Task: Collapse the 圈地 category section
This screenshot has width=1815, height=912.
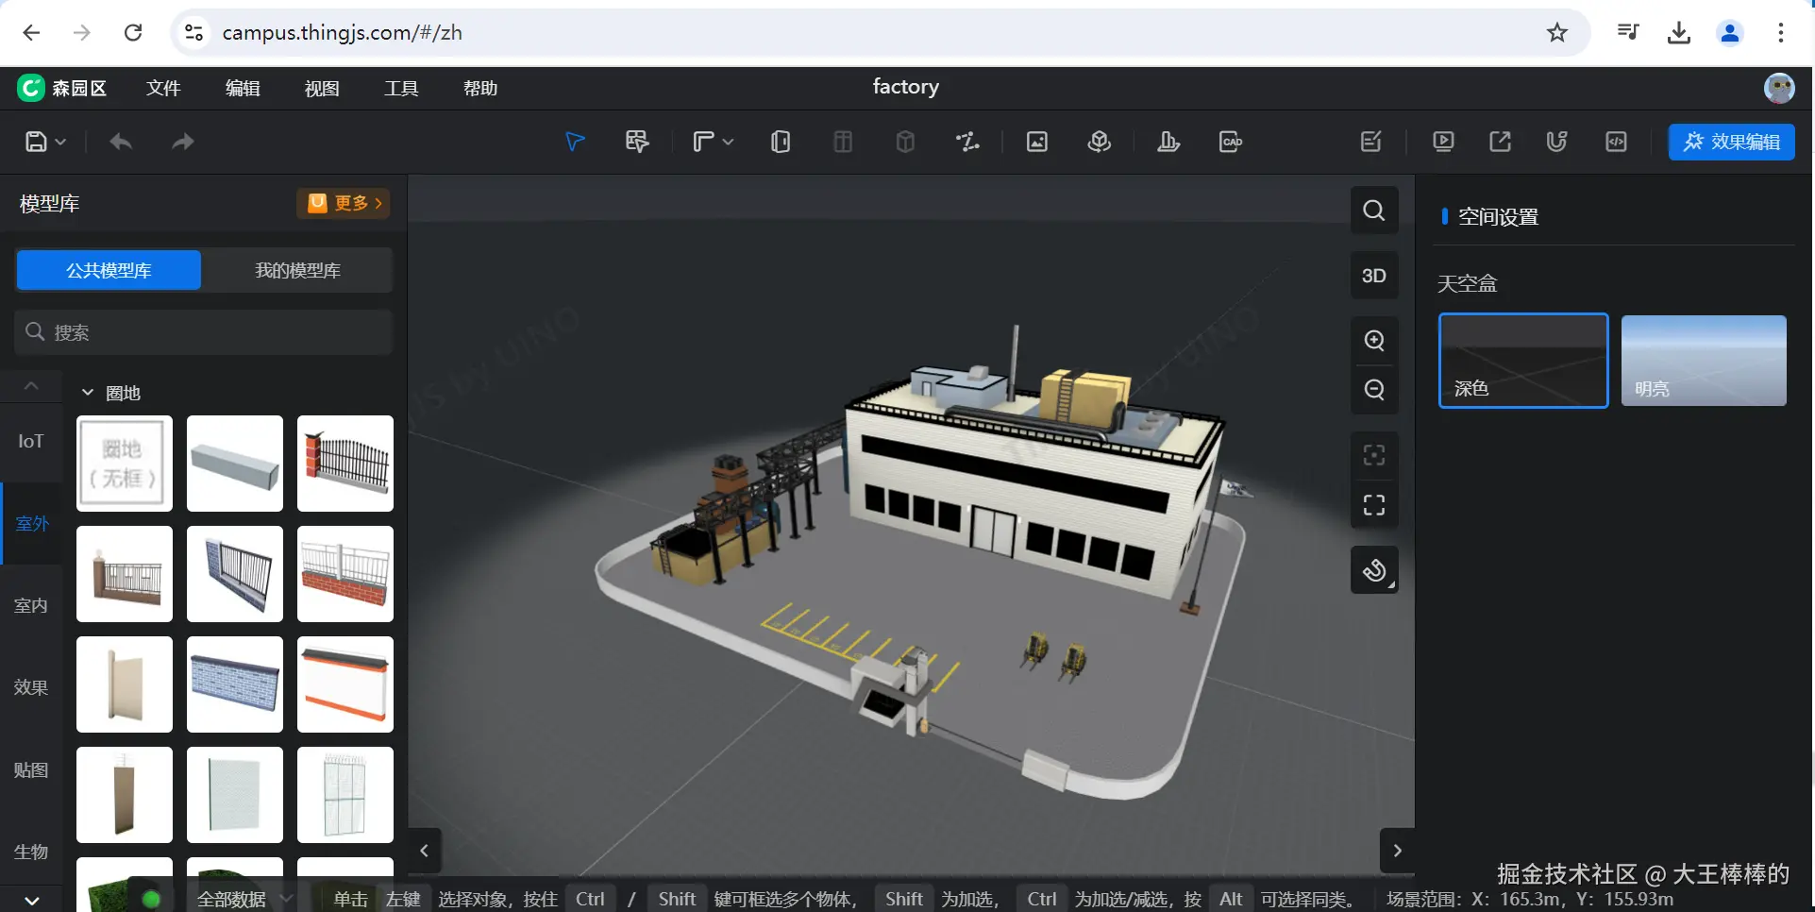Action: pyautogui.click(x=88, y=393)
